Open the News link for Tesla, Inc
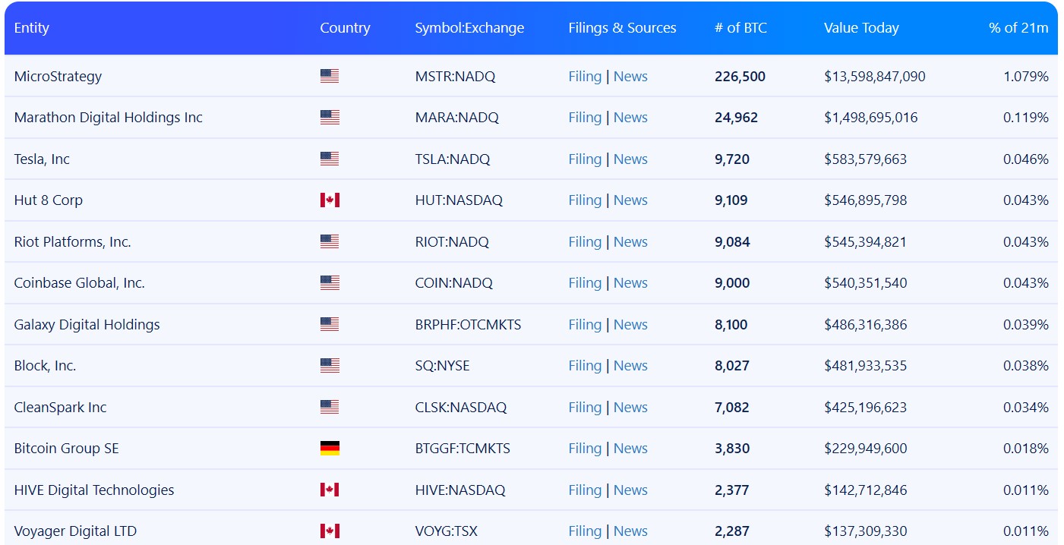 630,159
